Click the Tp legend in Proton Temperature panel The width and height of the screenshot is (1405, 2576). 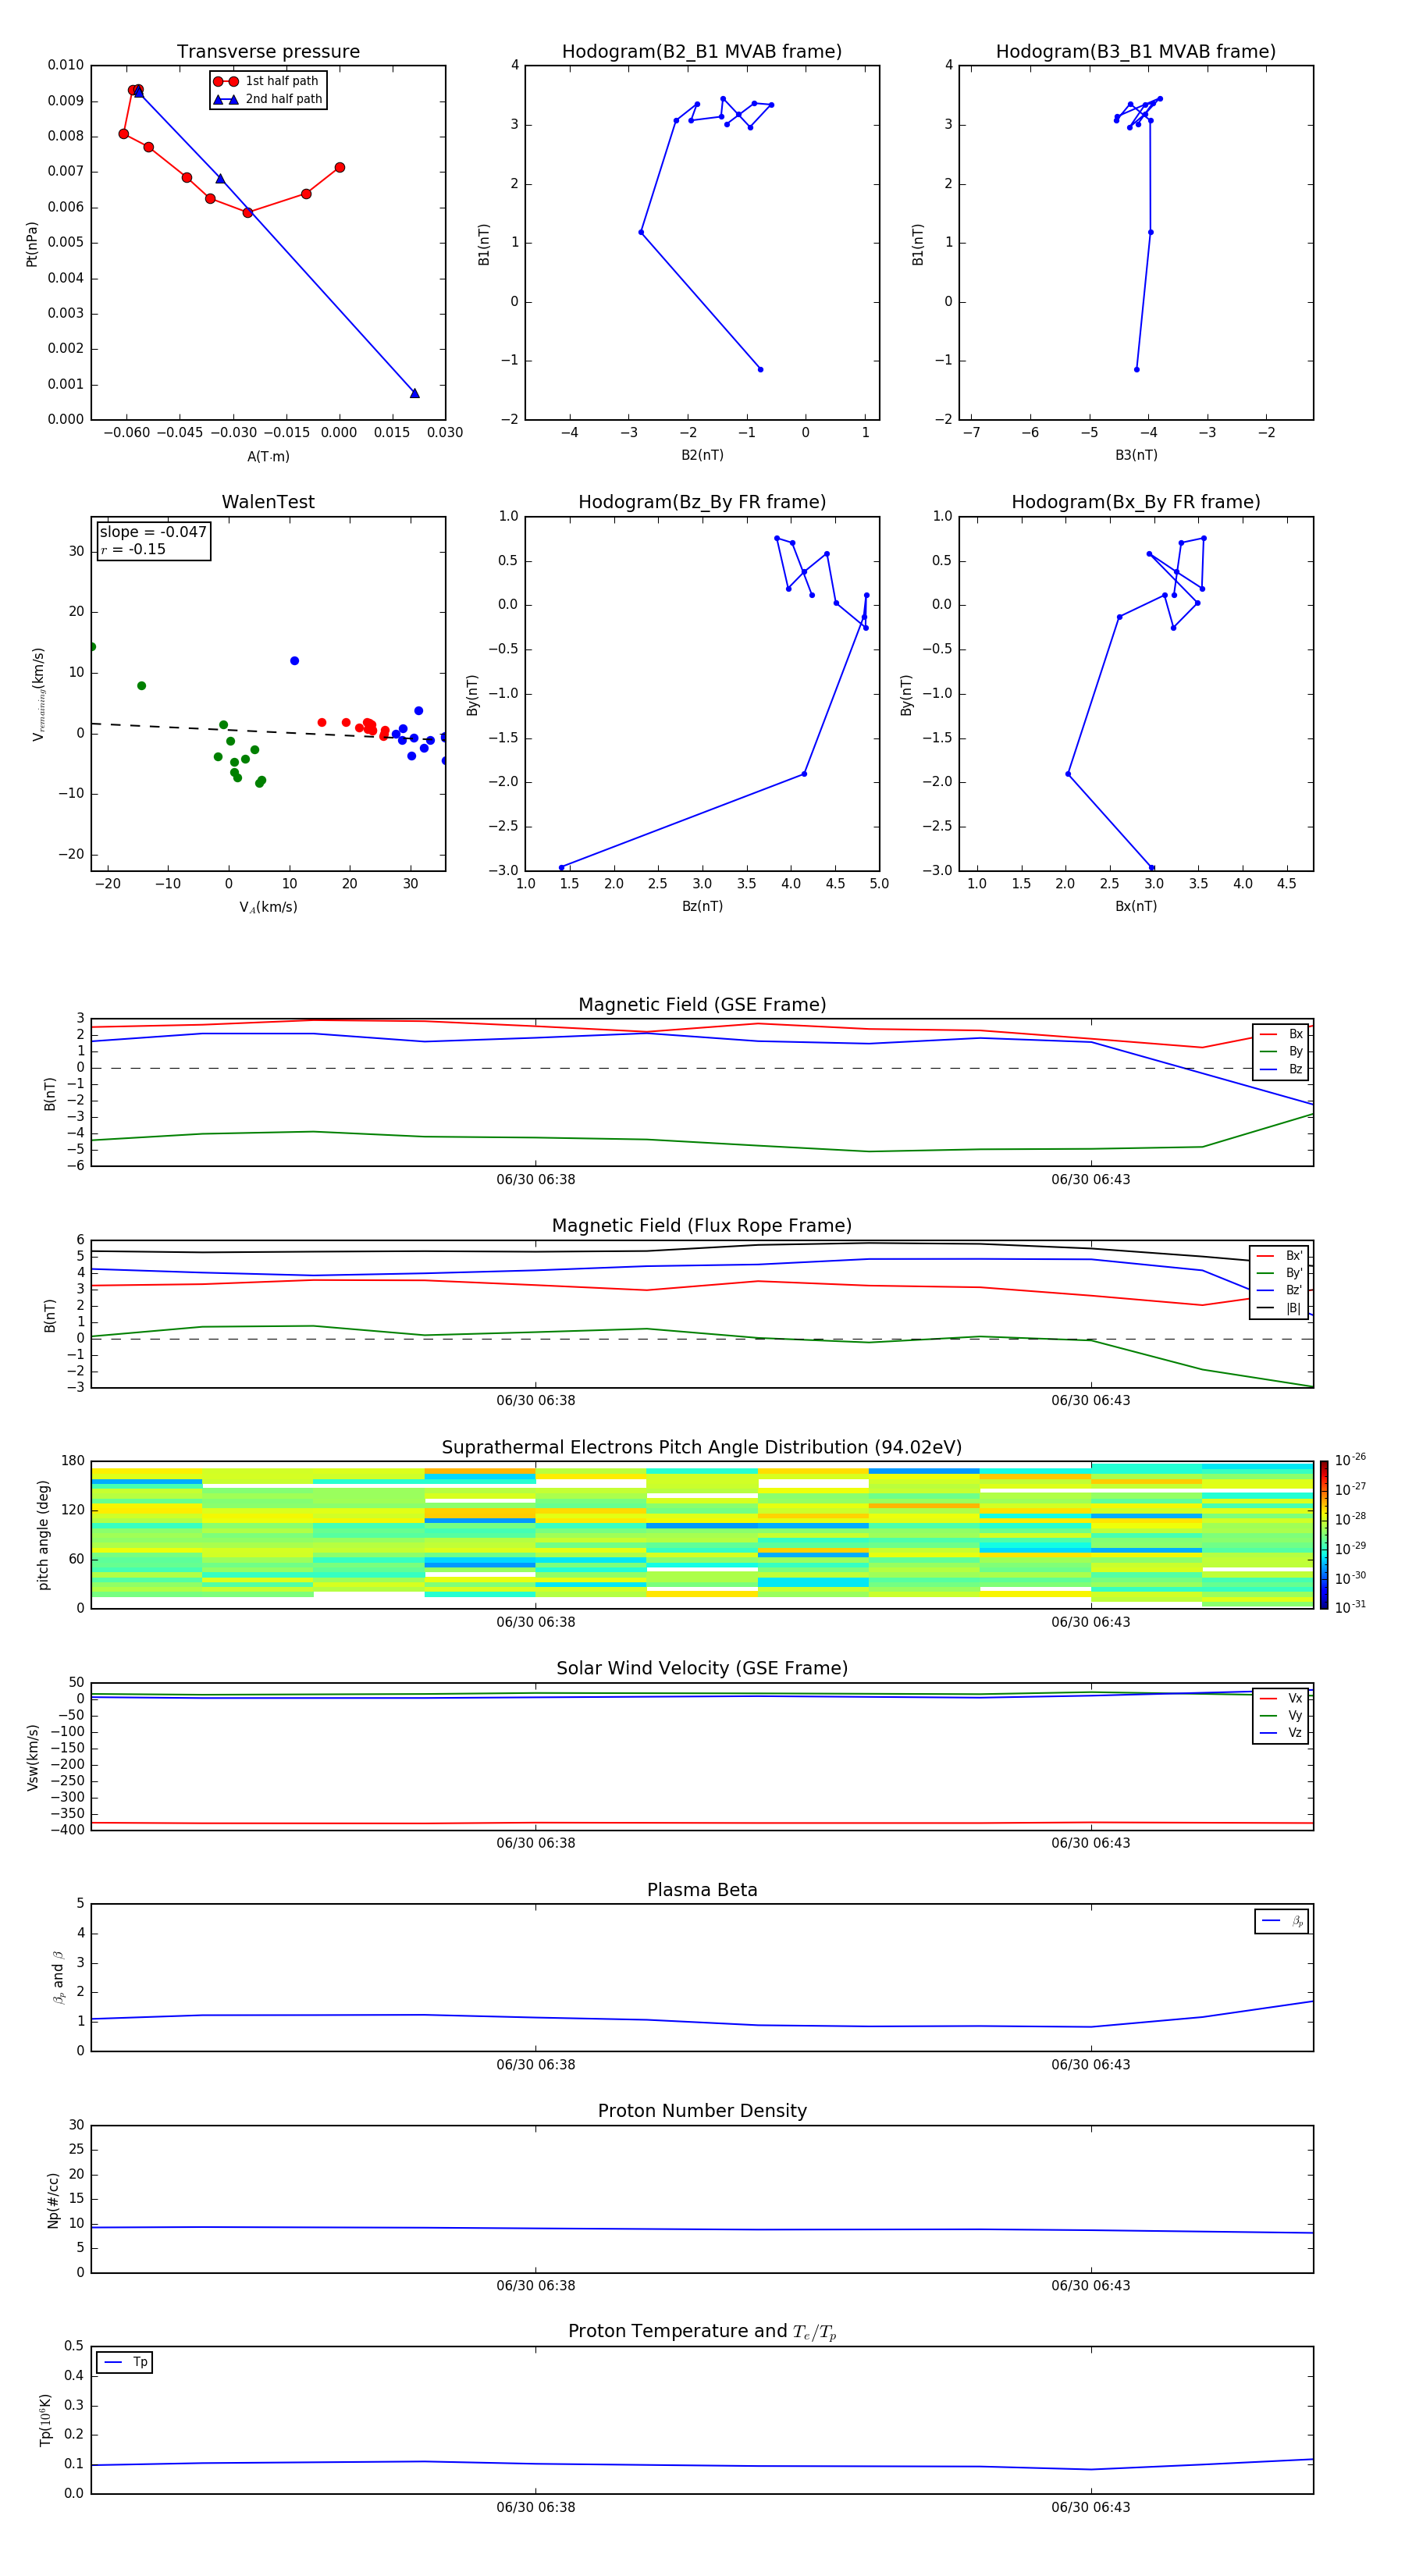coord(125,2363)
